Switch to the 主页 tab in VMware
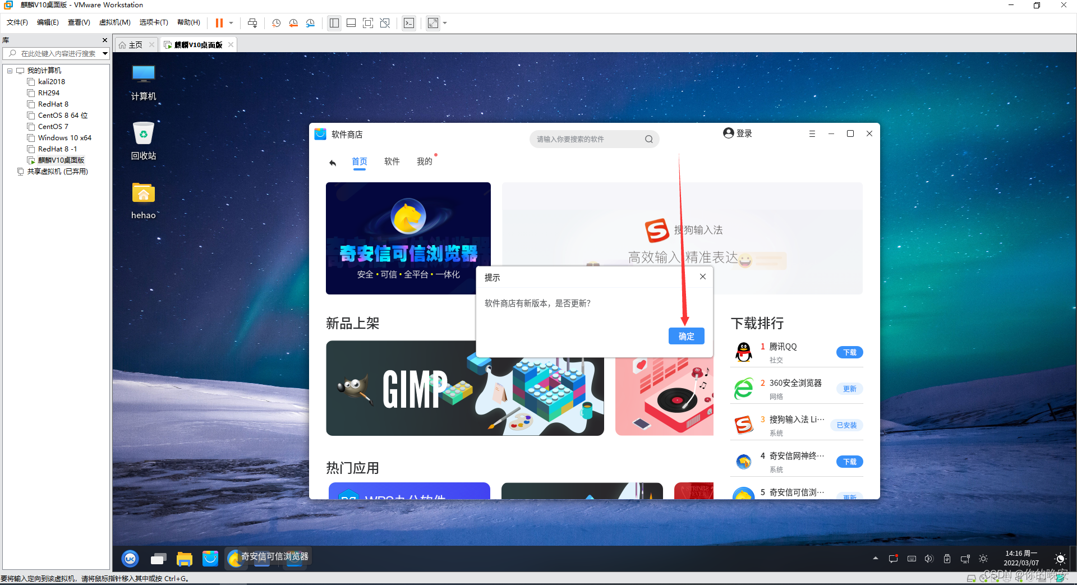Screen dimensions: 1077x585 [x=135, y=45]
